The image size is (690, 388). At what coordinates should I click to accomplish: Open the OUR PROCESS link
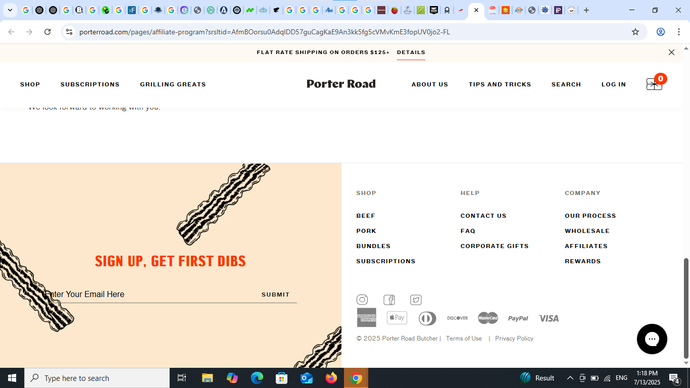click(x=590, y=216)
